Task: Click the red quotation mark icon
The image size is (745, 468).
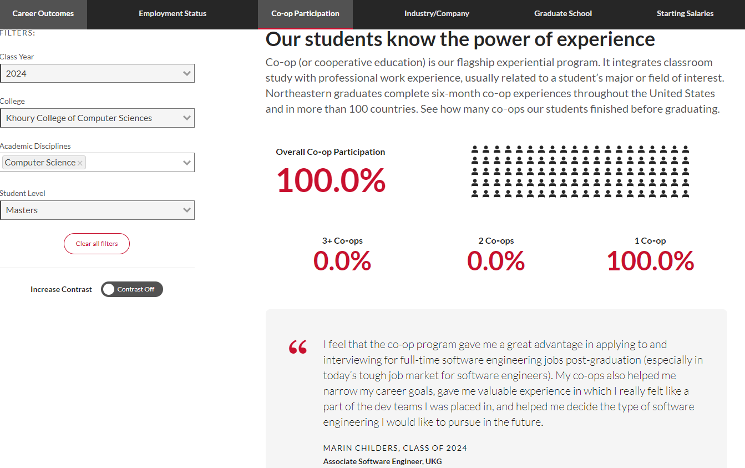Action: (298, 348)
